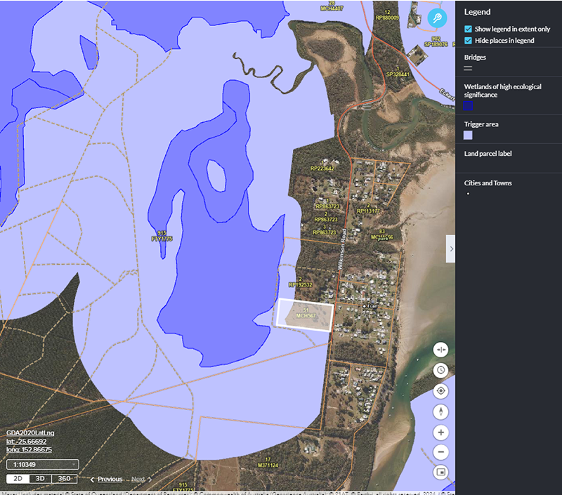Click the Trigger area light purple swatch

point(469,135)
